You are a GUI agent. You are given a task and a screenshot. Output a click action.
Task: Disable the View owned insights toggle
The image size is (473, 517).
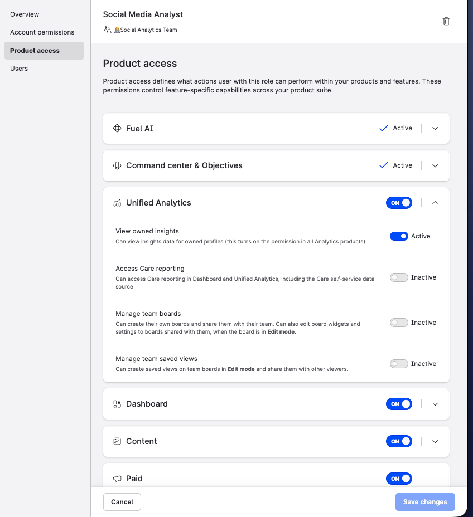point(399,236)
